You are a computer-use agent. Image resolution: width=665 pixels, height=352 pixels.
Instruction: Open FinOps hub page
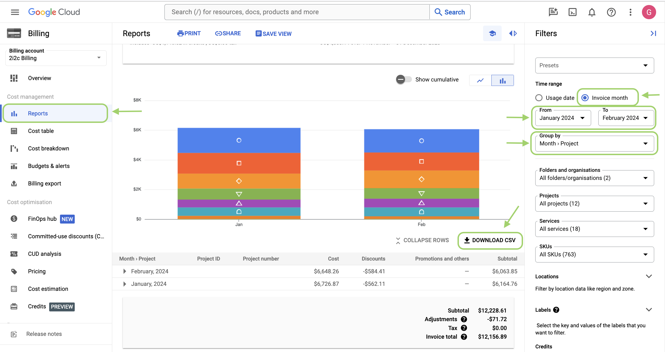click(42, 219)
